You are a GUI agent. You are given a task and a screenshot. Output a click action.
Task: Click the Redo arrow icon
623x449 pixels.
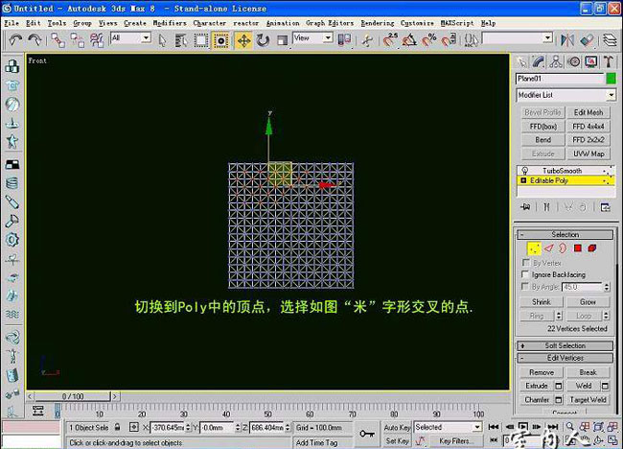pyautogui.click(x=35, y=39)
